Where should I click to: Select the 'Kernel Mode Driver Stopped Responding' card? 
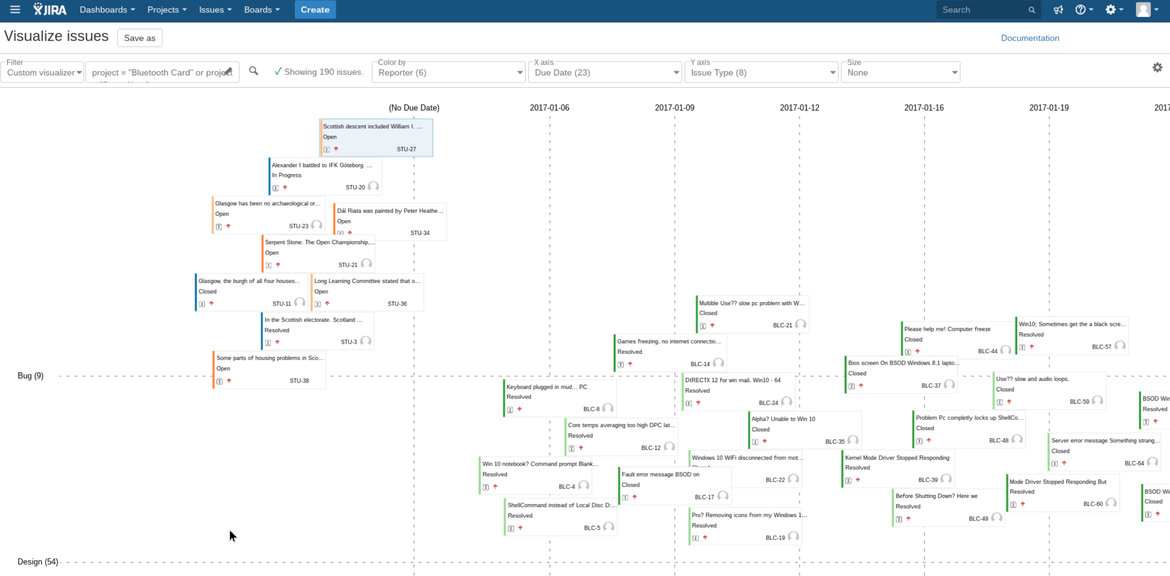click(898, 469)
